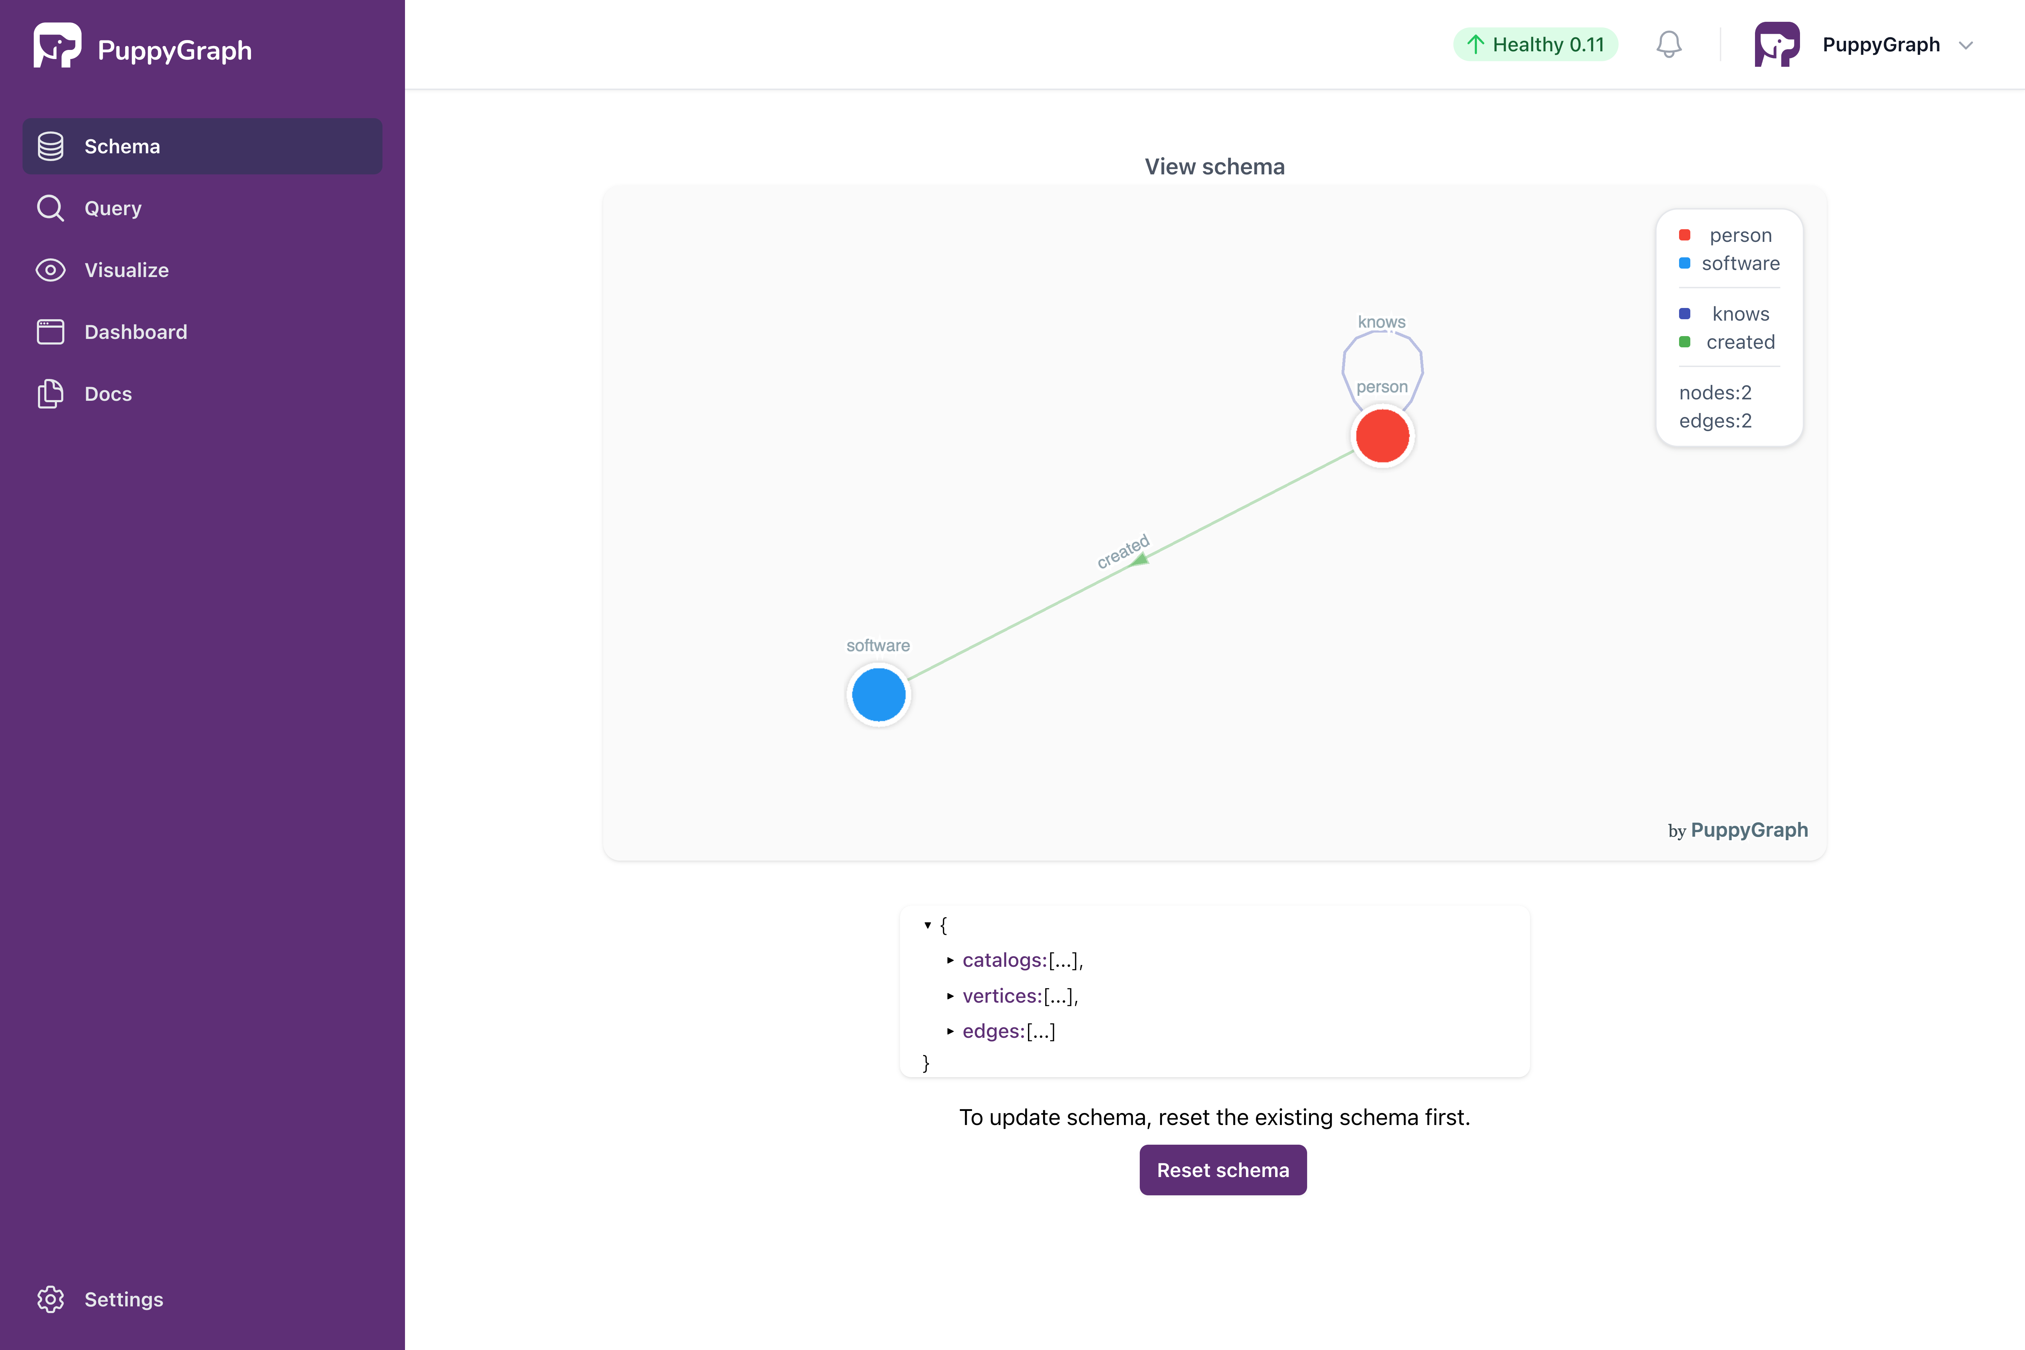Click the red person legend swatch

[1685, 235]
